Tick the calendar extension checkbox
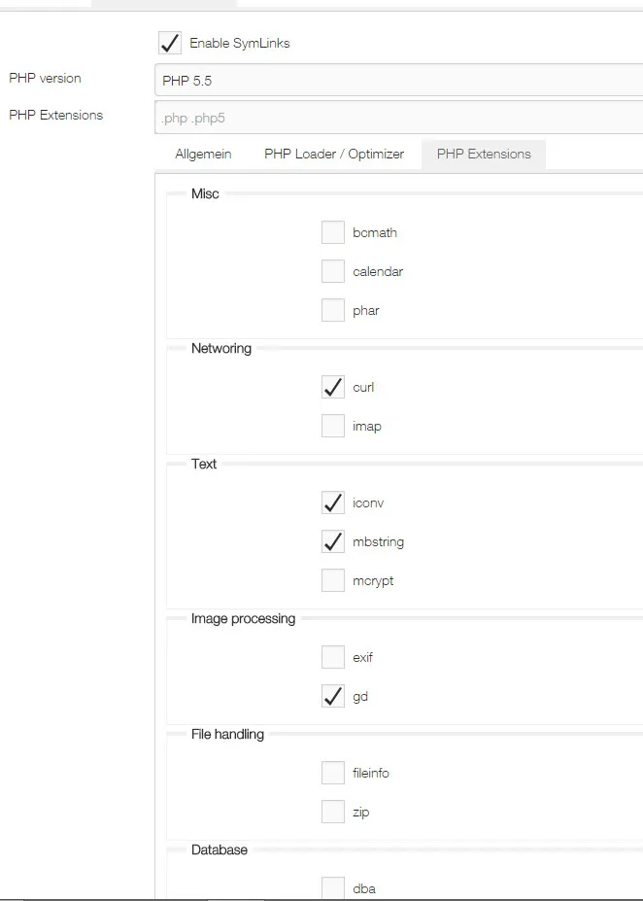 click(x=333, y=271)
